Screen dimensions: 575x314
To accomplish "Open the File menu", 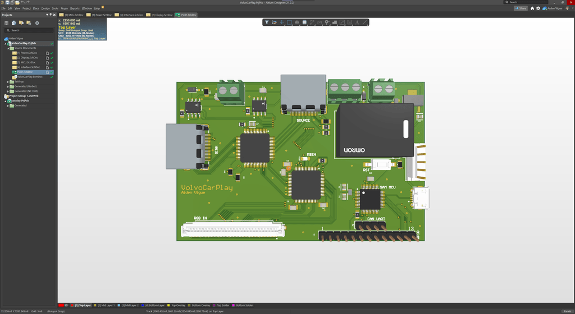I will [3, 8].
